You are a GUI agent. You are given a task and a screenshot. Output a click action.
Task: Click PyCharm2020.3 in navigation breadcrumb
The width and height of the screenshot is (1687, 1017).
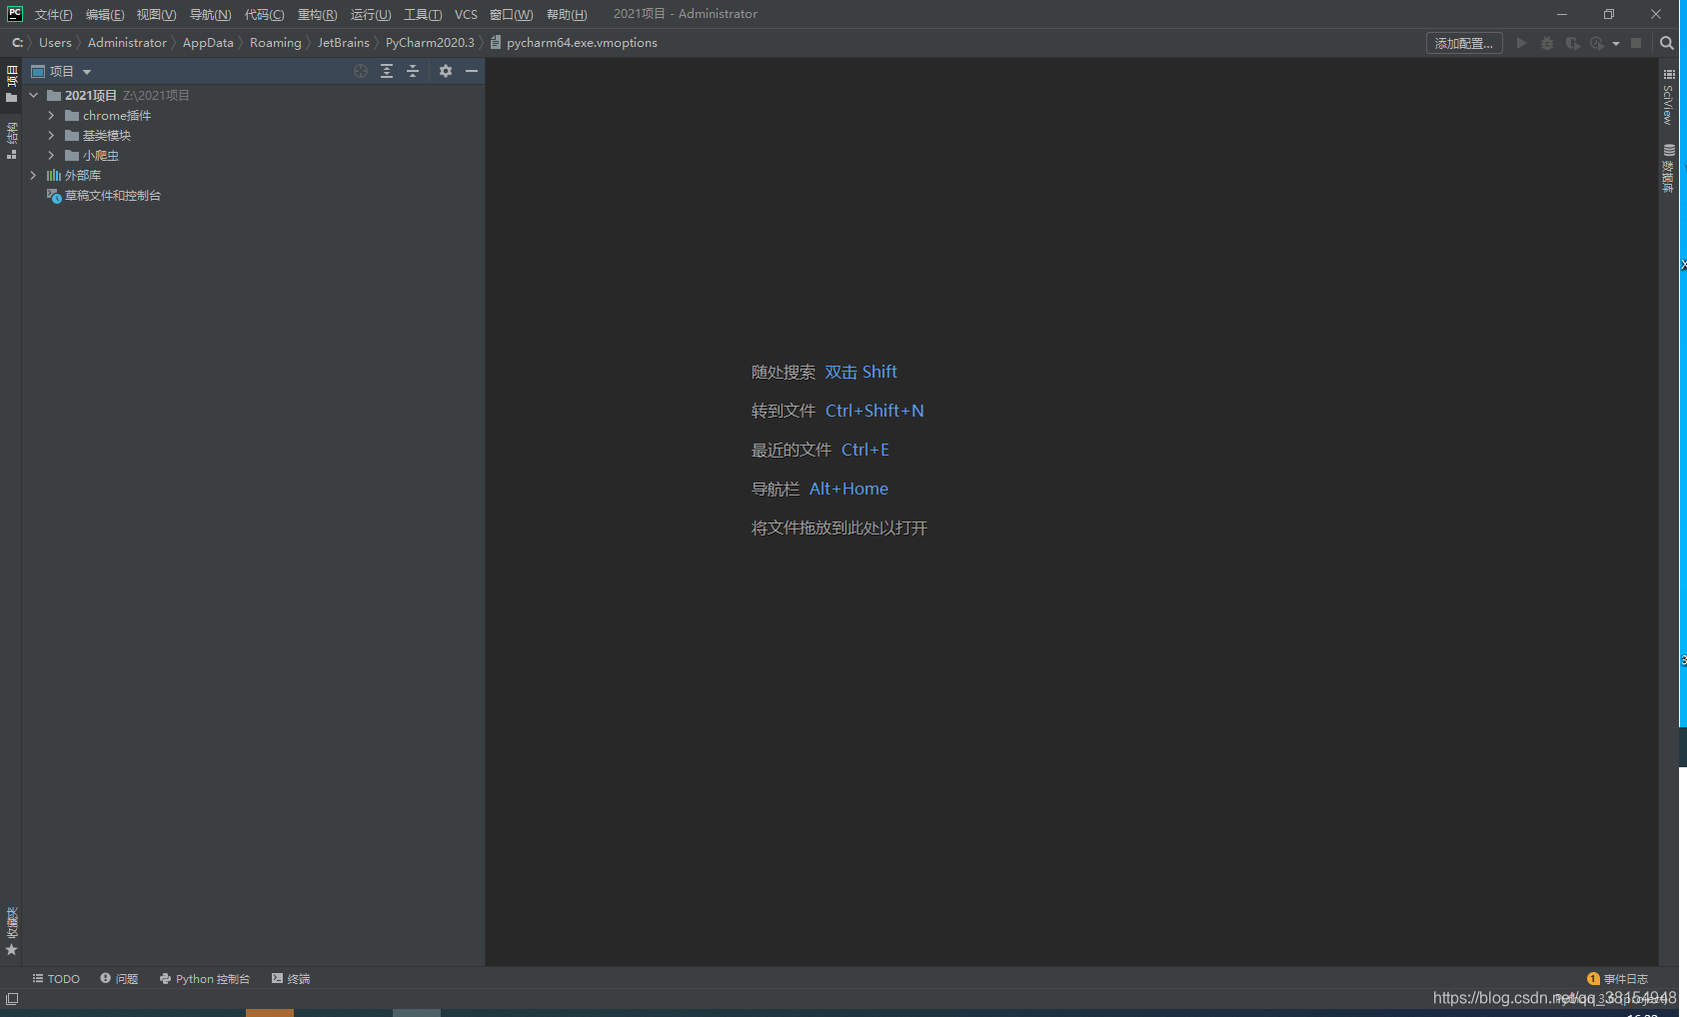(x=430, y=43)
